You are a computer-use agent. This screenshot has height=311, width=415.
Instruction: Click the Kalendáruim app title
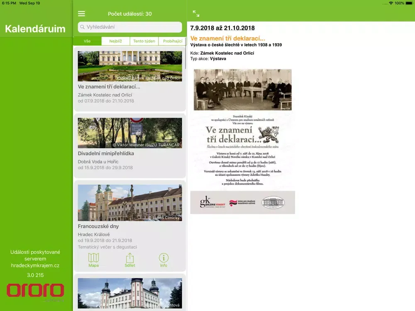pos(35,29)
